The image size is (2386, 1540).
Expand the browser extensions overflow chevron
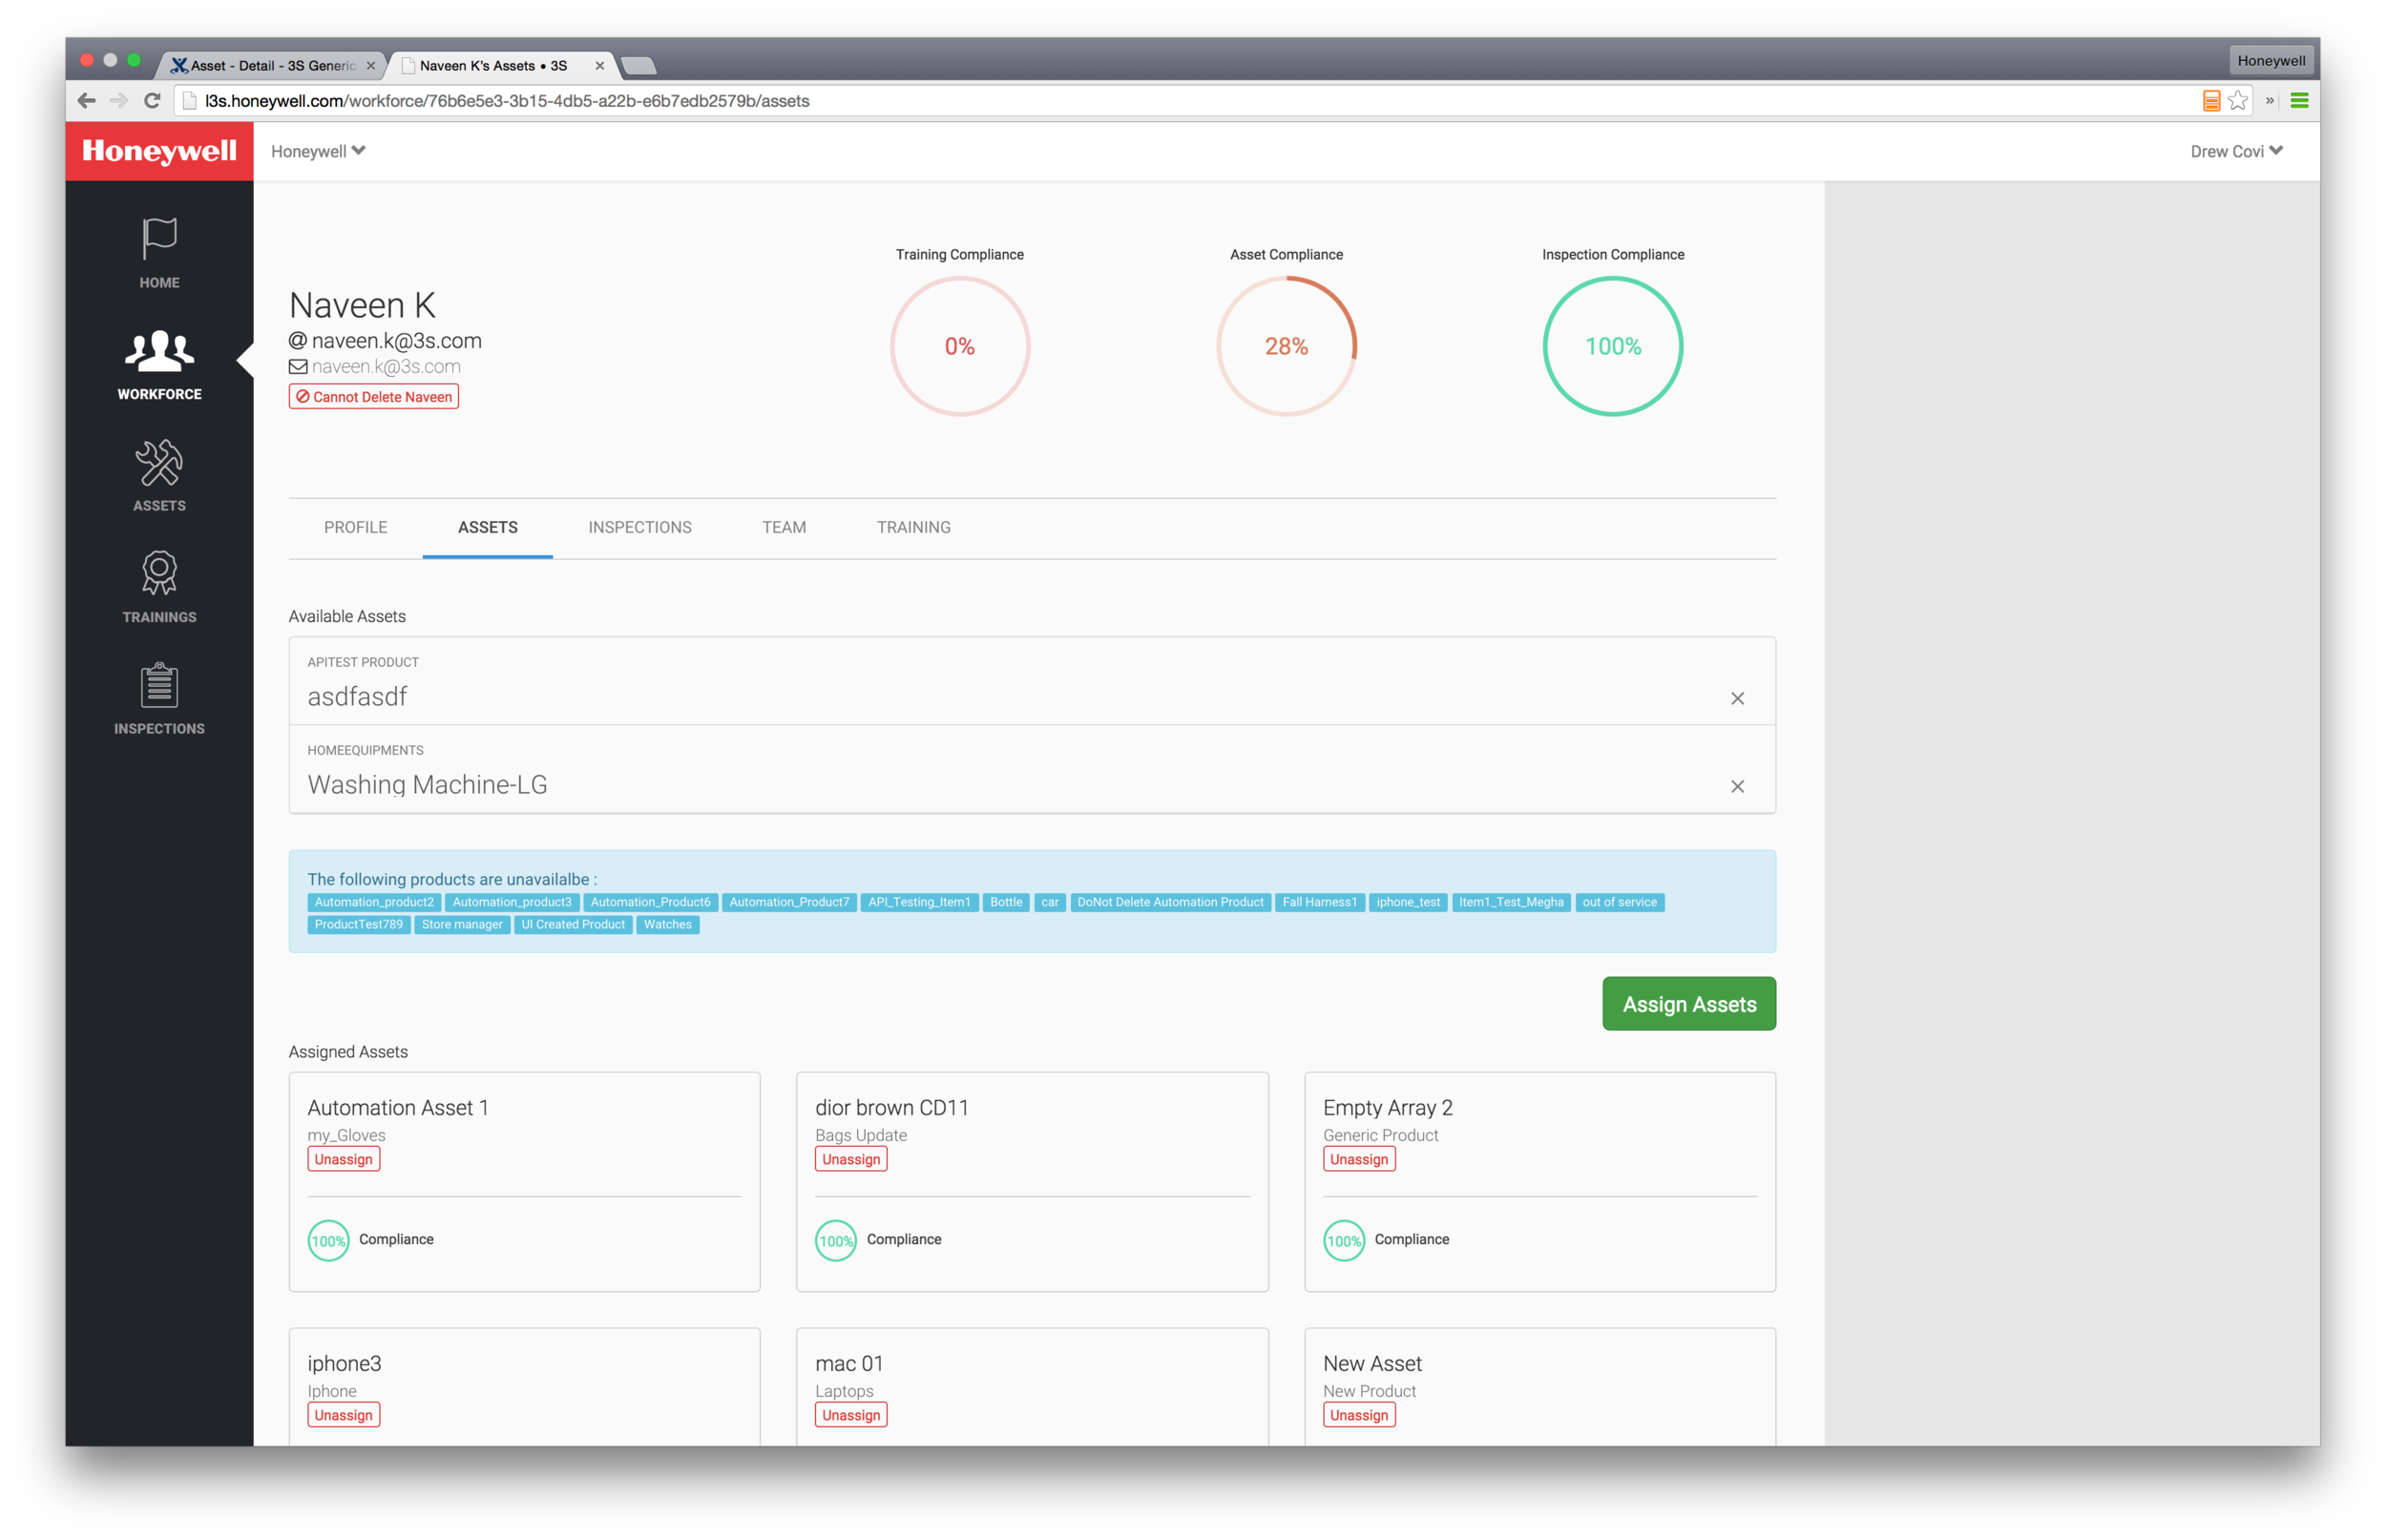pyautogui.click(x=2269, y=101)
